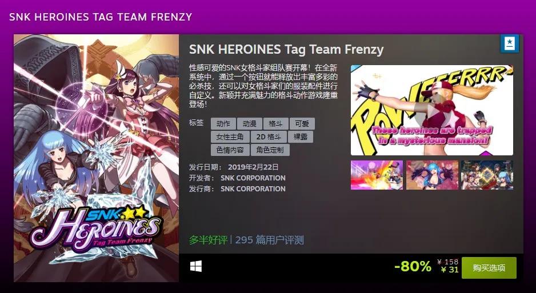Click the wishlist star icon in the corner
This screenshot has width=536, height=293.
coord(509,43)
